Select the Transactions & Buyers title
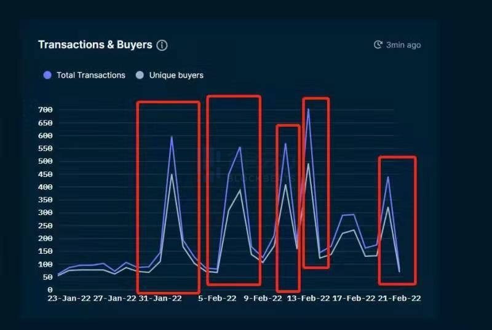 tap(95, 44)
